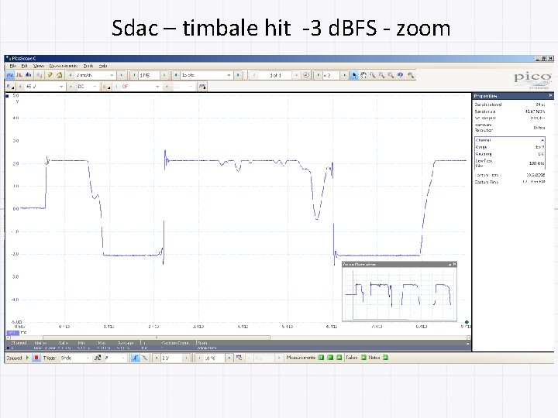Click the horizontal scrollbar under the graph
Screen dimensions: 558x418
pyautogui.click(x=157, y=337)
